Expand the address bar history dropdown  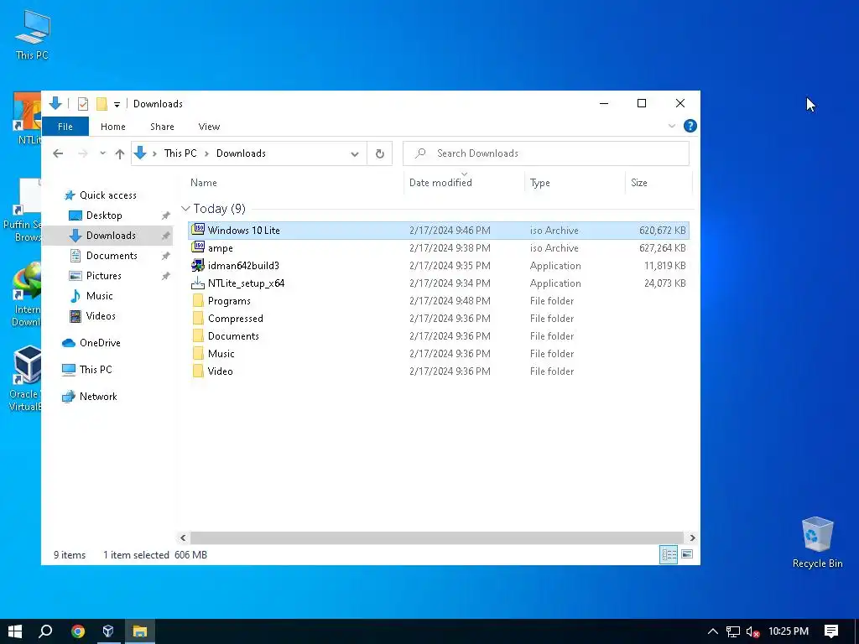point(355,154)
